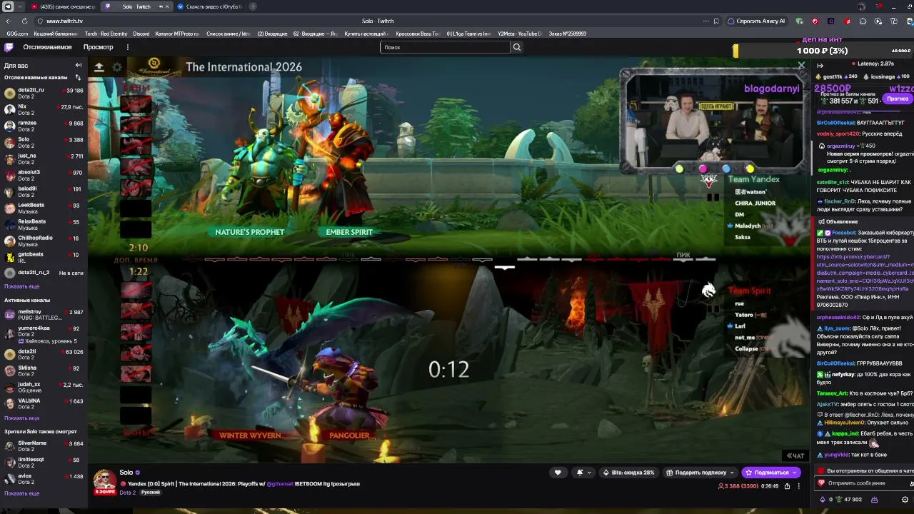
Task: Sort followed channels using the arrows icon
Action: click(x=78, y=77)
